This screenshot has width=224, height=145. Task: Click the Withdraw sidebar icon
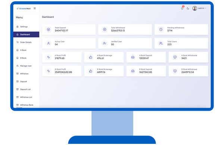click(18, 73)
